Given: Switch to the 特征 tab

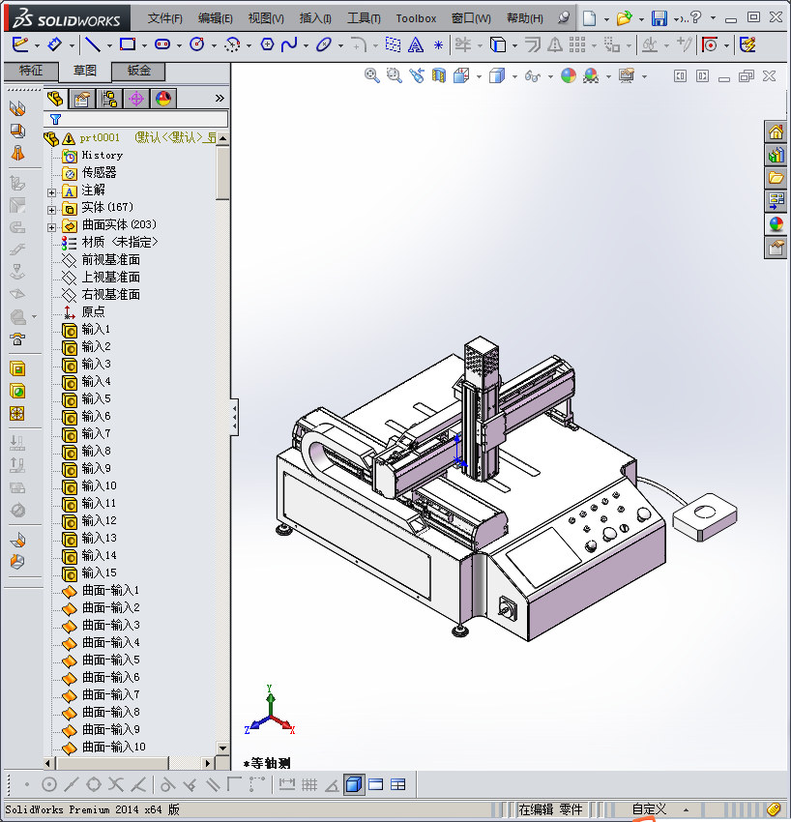Looking at the screenshot, I should [x=31, y=71].
